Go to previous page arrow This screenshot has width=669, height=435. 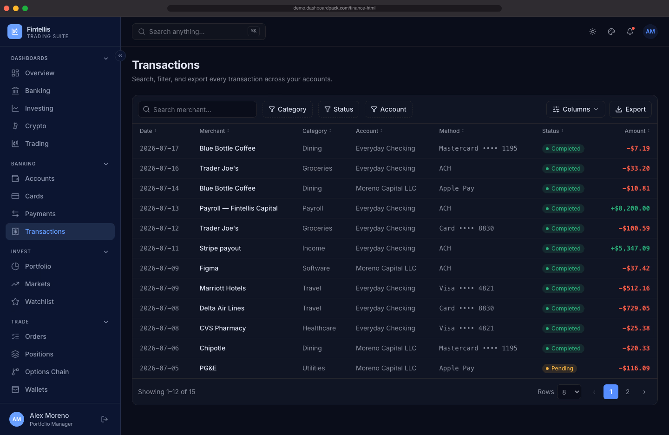tap(594, 392)
